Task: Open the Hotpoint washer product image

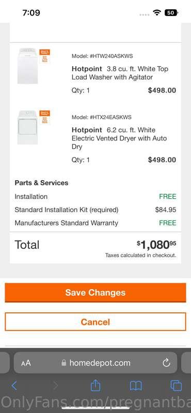Action: pos(28,66)
